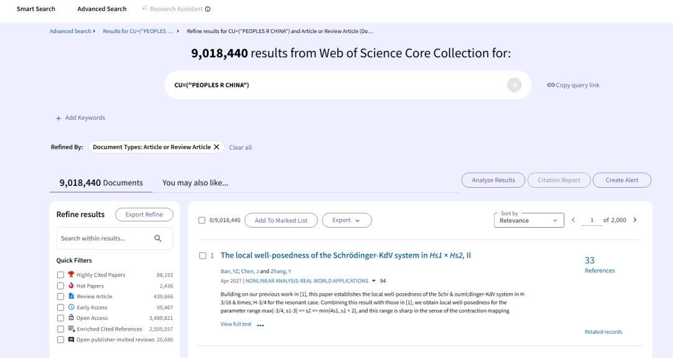Image resolution: width=673 pixels, height=358 pixels.
Task: Check Open publisher-invited reviews filter
Action: pos(60,339)
